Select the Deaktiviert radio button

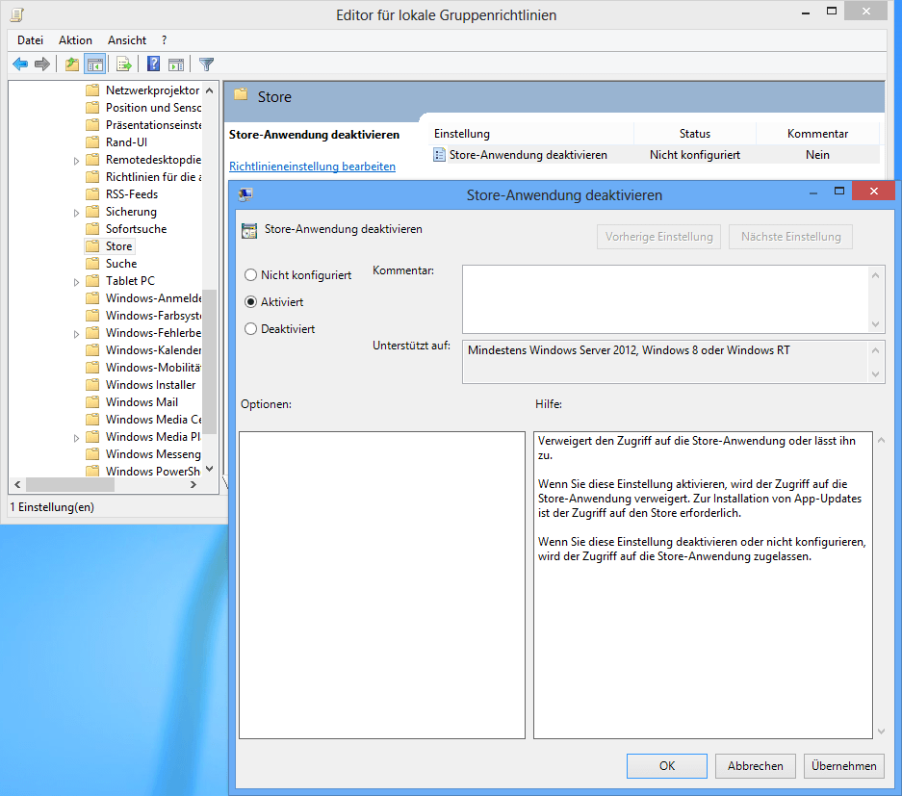[x=250, y=329]
